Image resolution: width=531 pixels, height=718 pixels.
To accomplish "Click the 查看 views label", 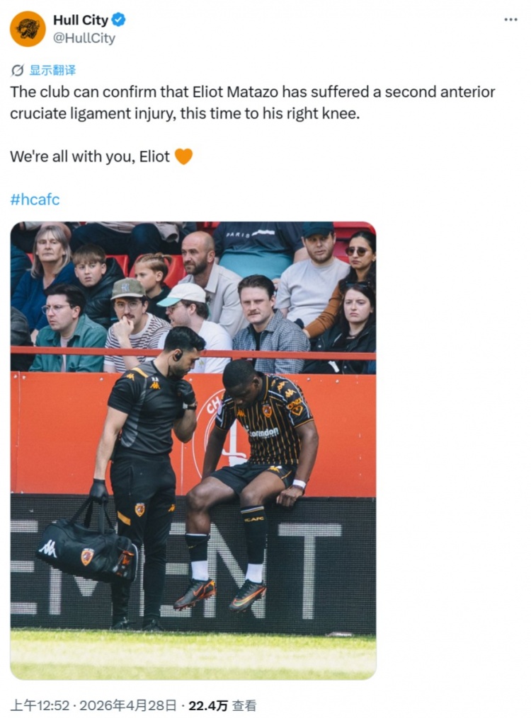I will 244,706.
